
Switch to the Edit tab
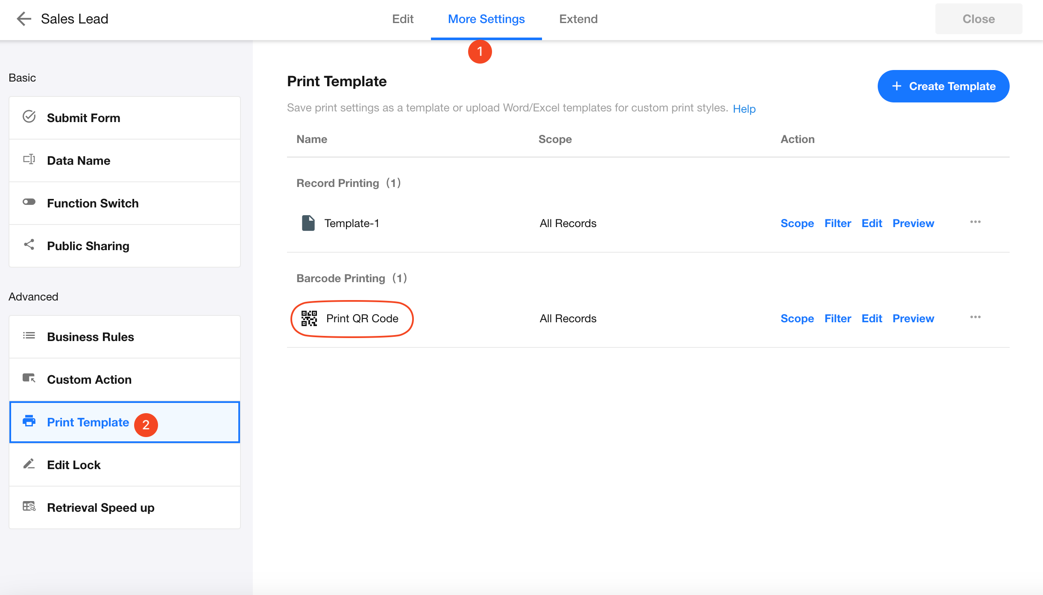[403, 19]
